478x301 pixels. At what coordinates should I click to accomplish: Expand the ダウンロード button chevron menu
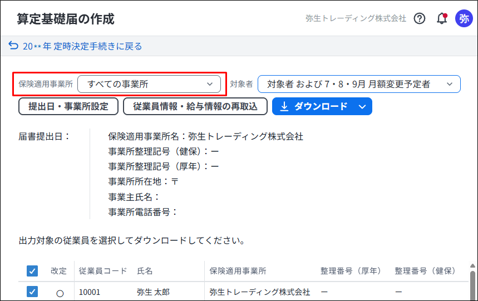click(x=362, y=107)
